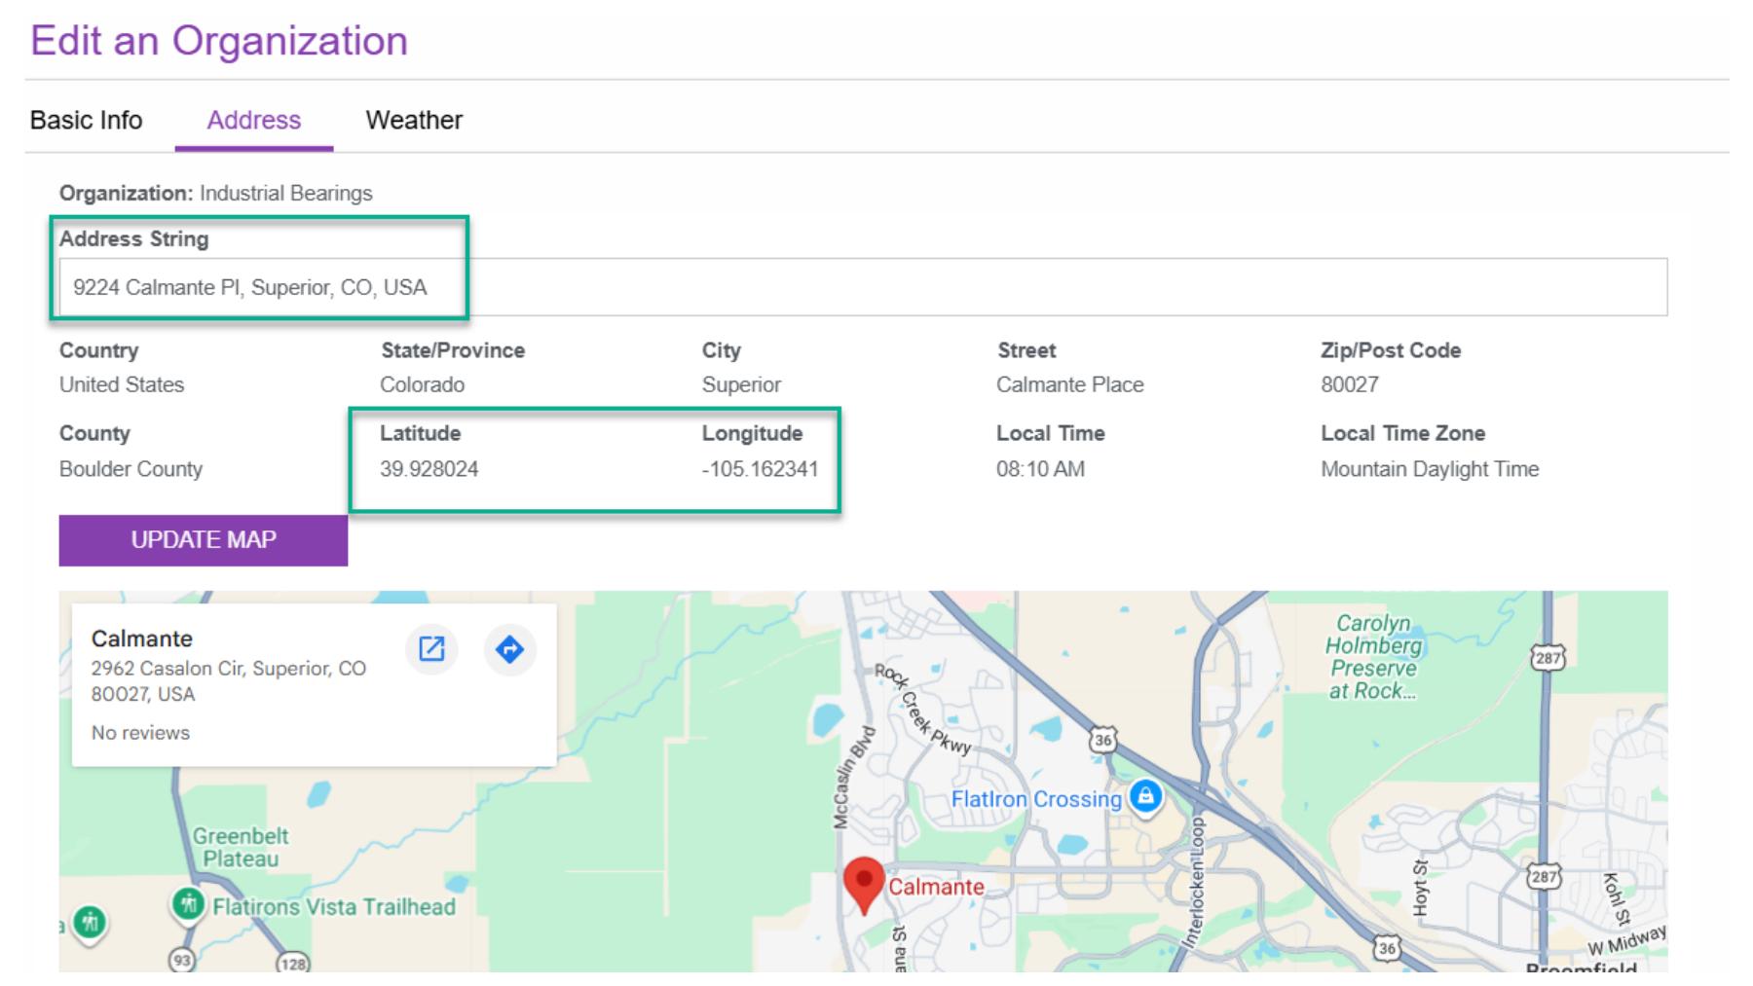1753x986 pixels.
Task: Click the Longitude value -105.162341
Action: [761, 469]
